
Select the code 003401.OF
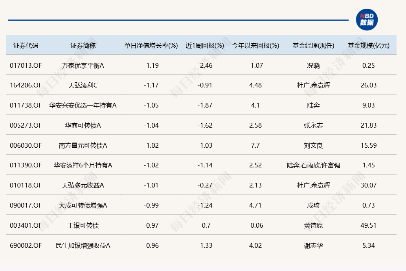(x=26, y=225)
